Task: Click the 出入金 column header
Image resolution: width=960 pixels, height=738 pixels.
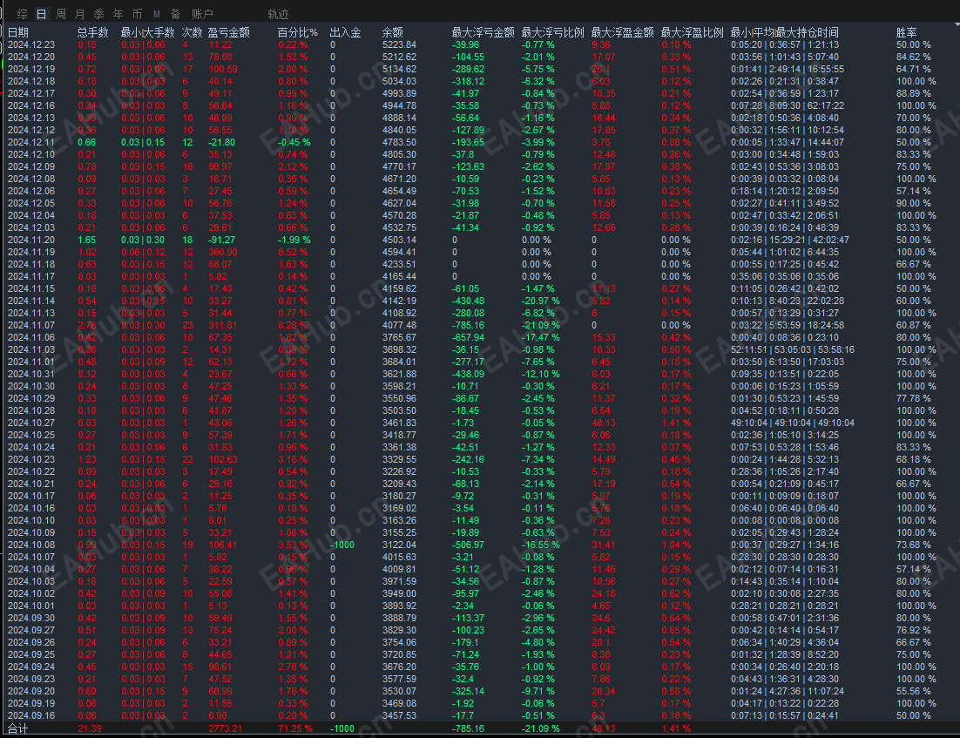Action: coord(345,32)
